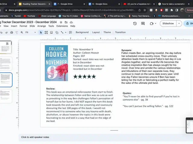Screen dimensions: 193x144
Task: Open the Slideshow options dropdown arrow
Action: 179,23
